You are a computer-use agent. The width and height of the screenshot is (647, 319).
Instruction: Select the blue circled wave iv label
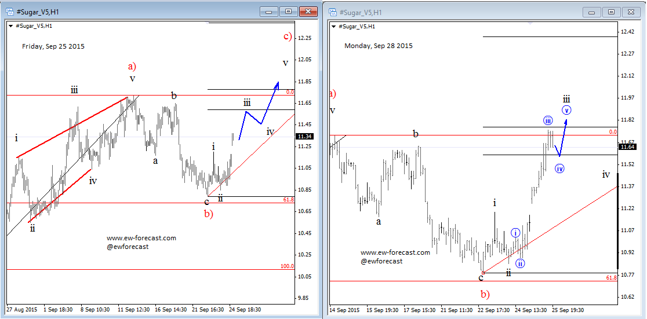(559, 168)
